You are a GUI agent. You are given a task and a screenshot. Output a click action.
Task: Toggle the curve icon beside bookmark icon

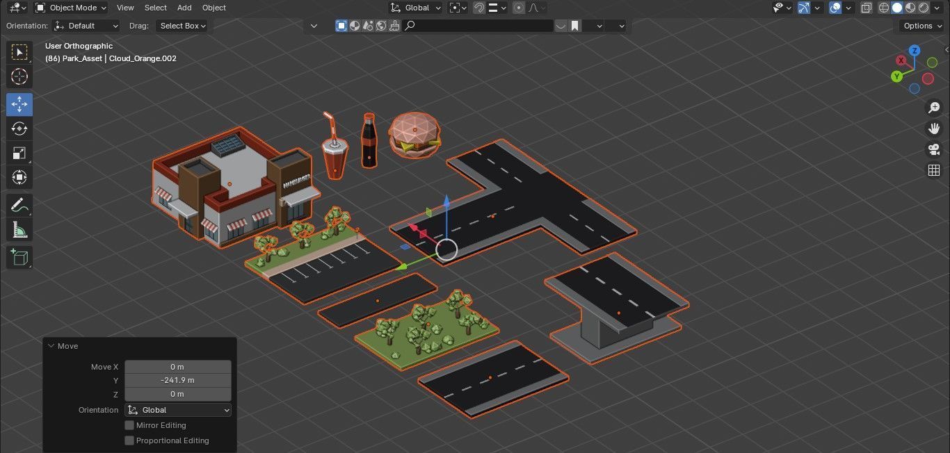pos(561,26)
